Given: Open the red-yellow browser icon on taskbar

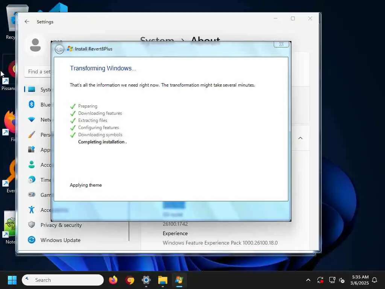Looking at the screenshot, I should pos(130,280).
